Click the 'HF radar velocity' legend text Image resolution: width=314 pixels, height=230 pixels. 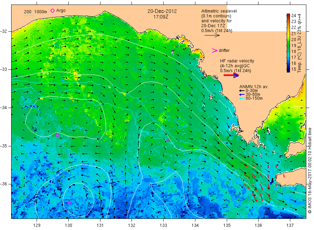point(237,61)
